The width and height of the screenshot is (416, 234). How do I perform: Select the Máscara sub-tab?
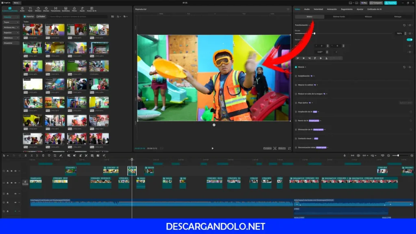pyautogui.click(x=368, y=17)
